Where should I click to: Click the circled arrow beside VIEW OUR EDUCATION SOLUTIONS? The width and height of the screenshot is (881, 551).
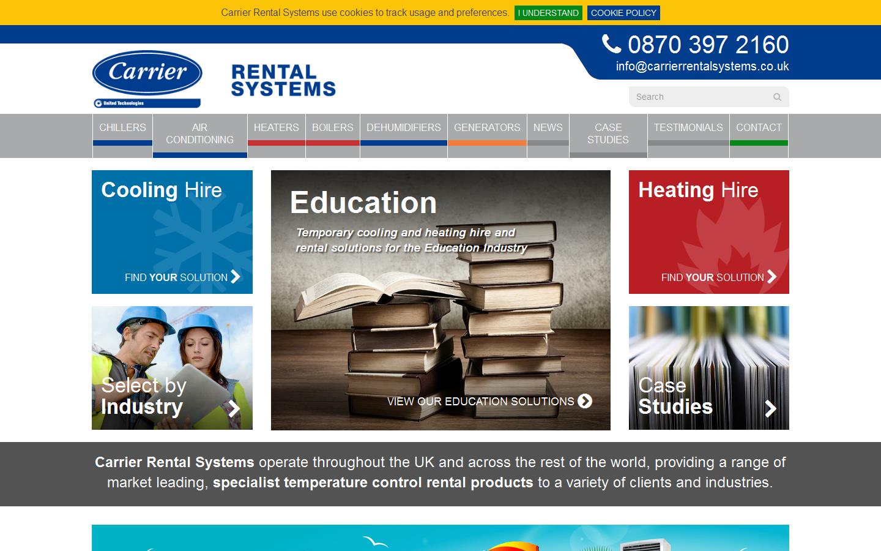tap(585, 402)
